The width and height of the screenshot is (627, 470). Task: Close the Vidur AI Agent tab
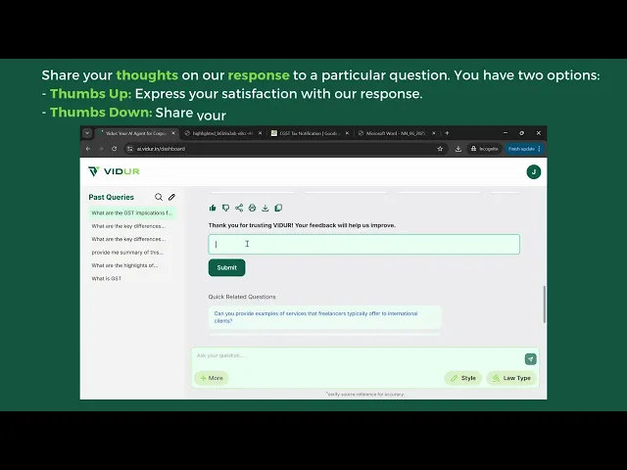tap(173, 133)
